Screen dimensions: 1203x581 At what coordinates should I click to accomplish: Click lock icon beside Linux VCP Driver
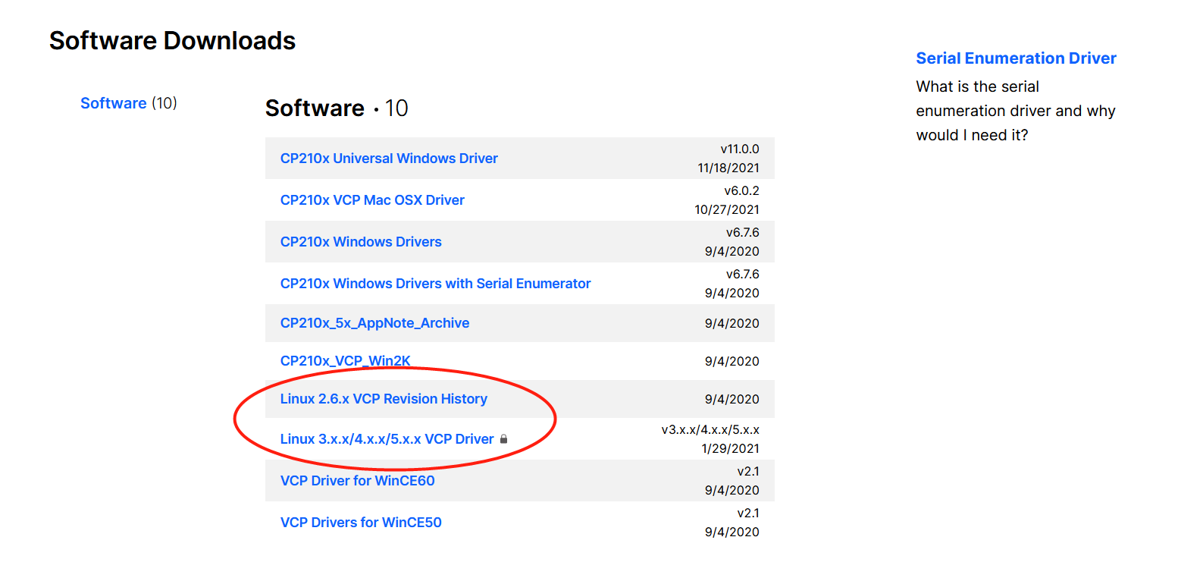[503, 439]
